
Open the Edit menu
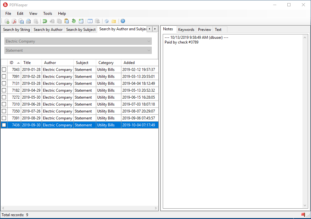point(20,14)
